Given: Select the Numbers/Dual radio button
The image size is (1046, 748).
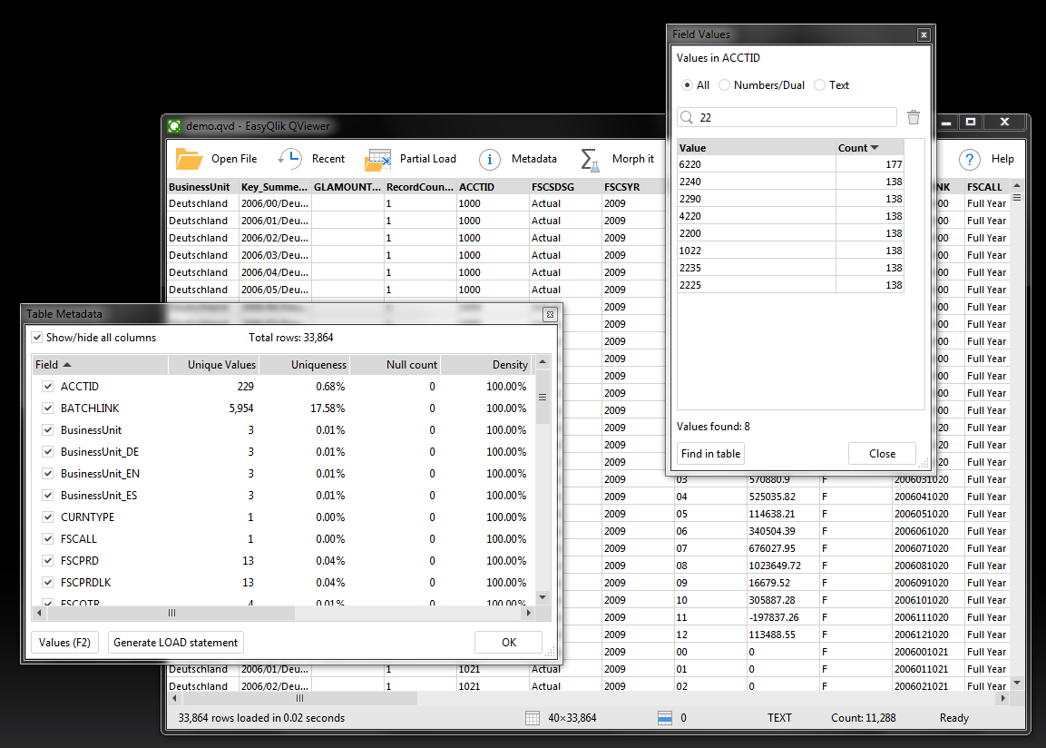Looking at the screenshot, I should [725, 84].
